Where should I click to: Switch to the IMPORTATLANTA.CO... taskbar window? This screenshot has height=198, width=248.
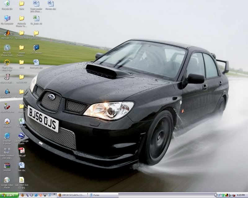coord(73,195)
